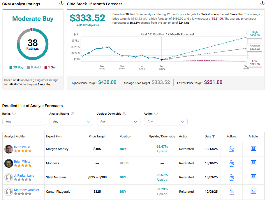Viewport: 266px width, 200px height.
Task: Follow analyst Matthew VanVliet
Action: (232, 192)
